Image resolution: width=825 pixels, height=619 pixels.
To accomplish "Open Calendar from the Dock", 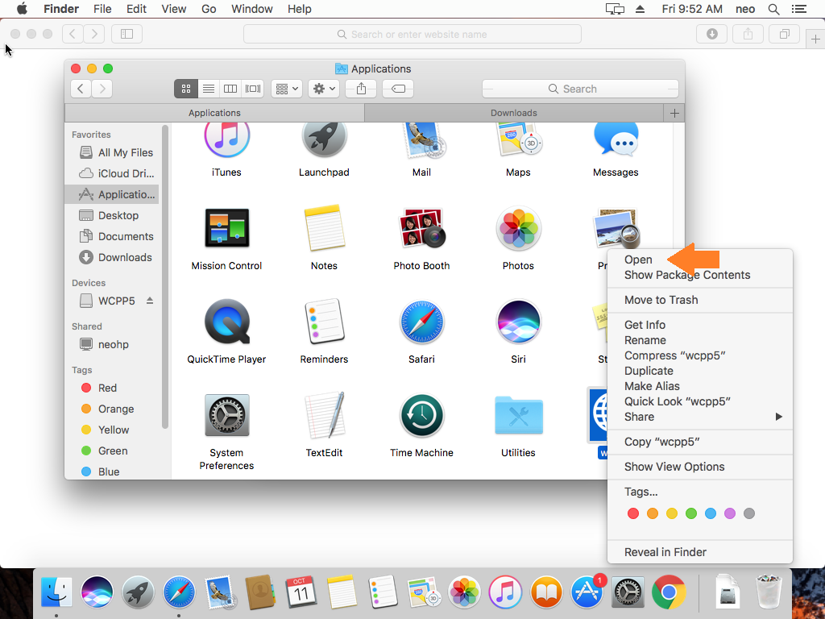I will (x=301, y=592).
